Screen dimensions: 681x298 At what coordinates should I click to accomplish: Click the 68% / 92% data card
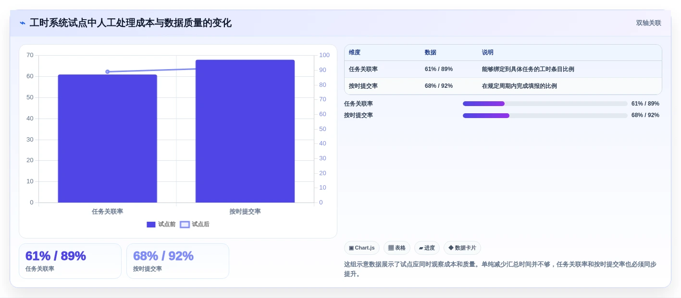[x=178, y=261]
